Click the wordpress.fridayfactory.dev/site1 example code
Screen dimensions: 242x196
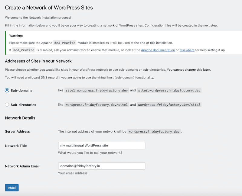coord(96,104)
